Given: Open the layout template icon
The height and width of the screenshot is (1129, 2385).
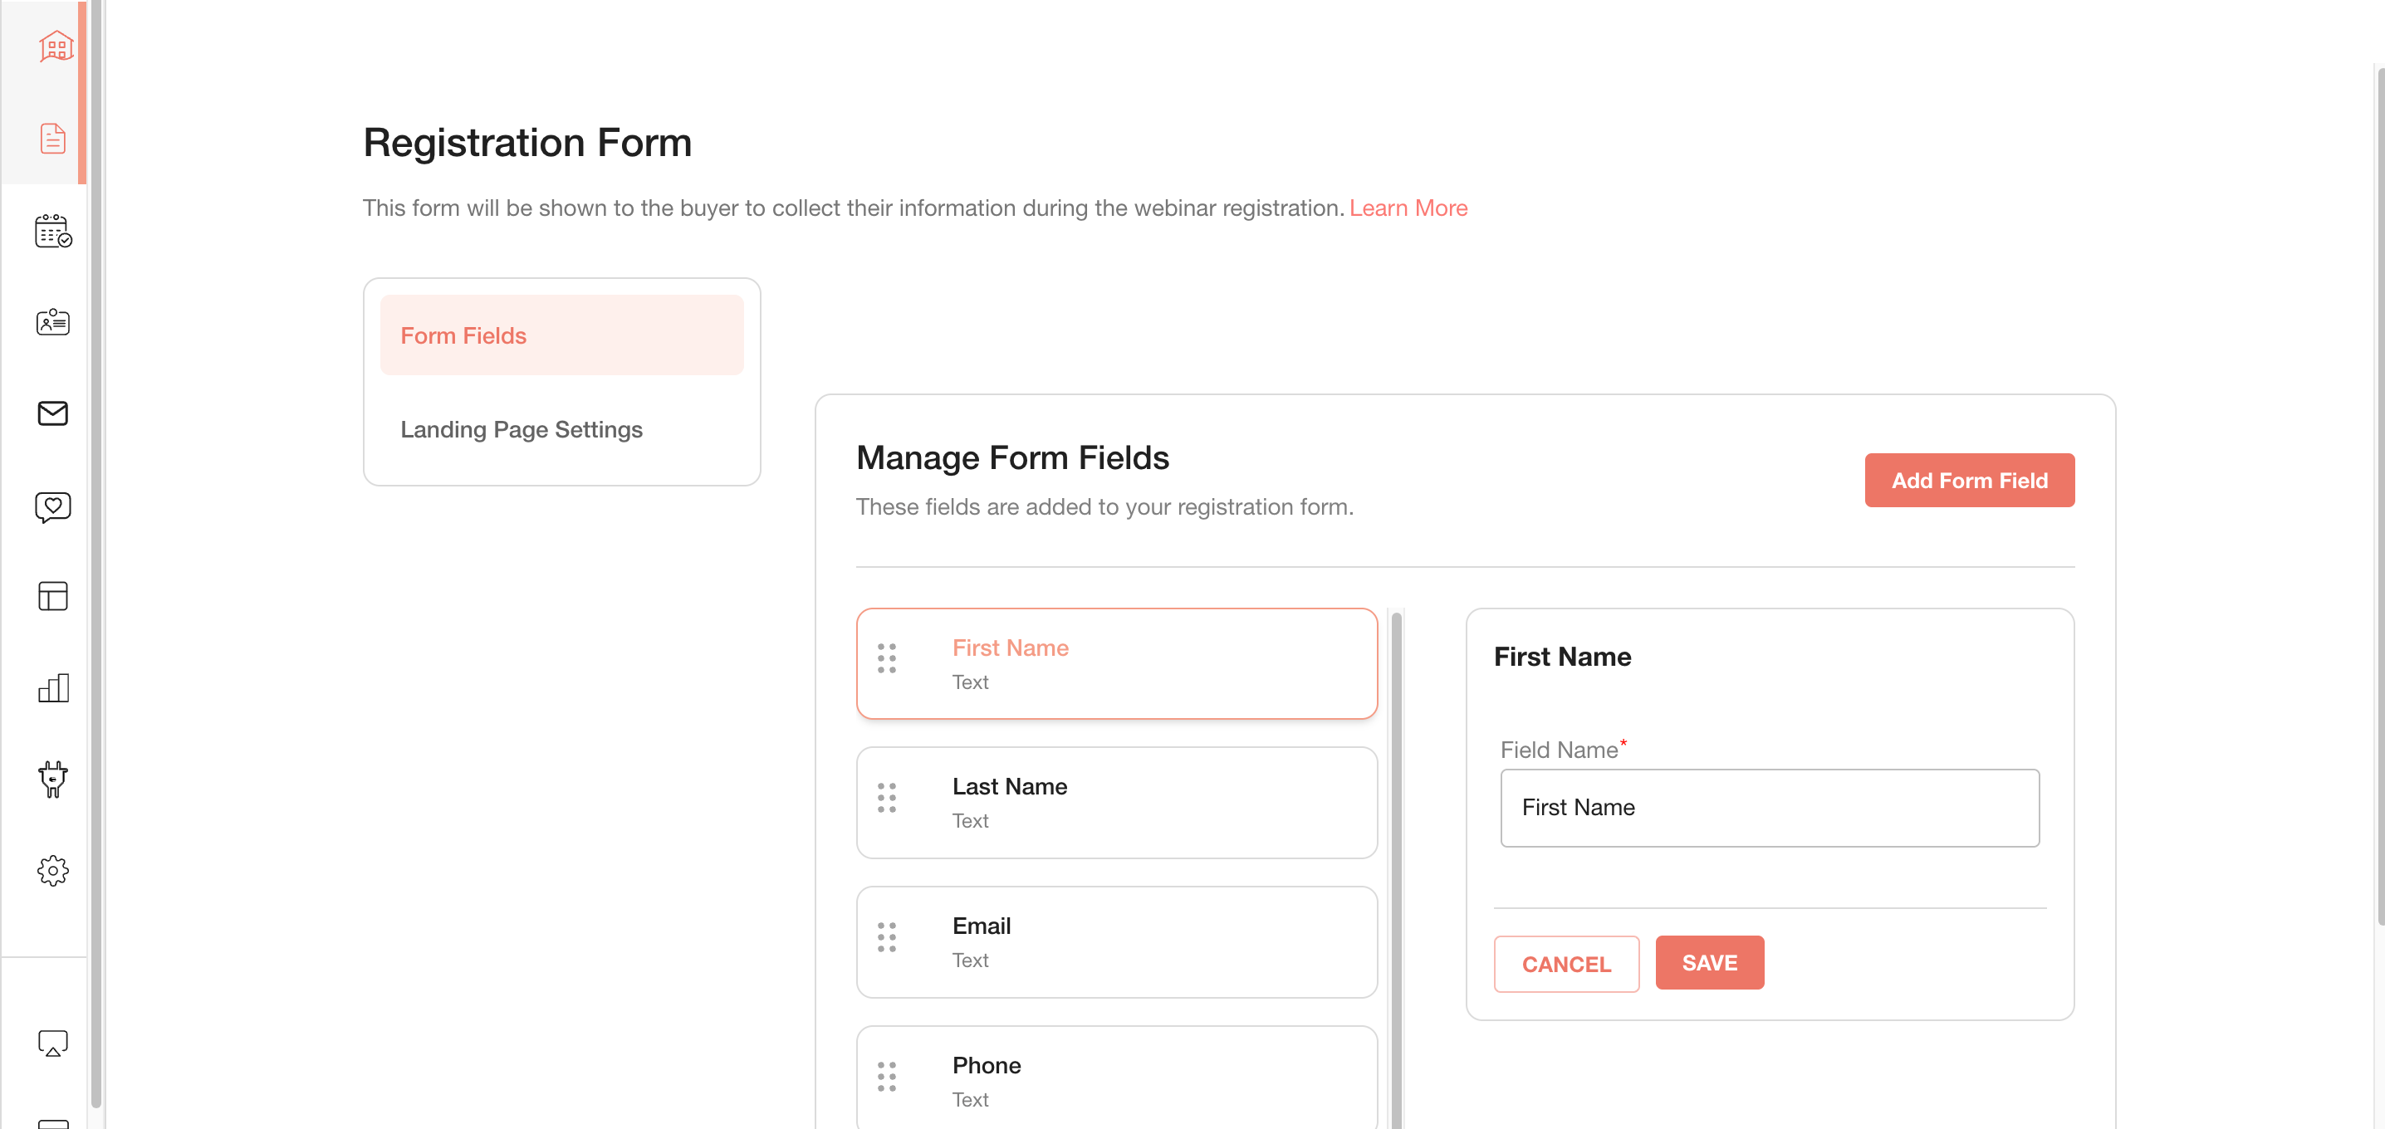Looking at the screenshot, I should 53,596.
